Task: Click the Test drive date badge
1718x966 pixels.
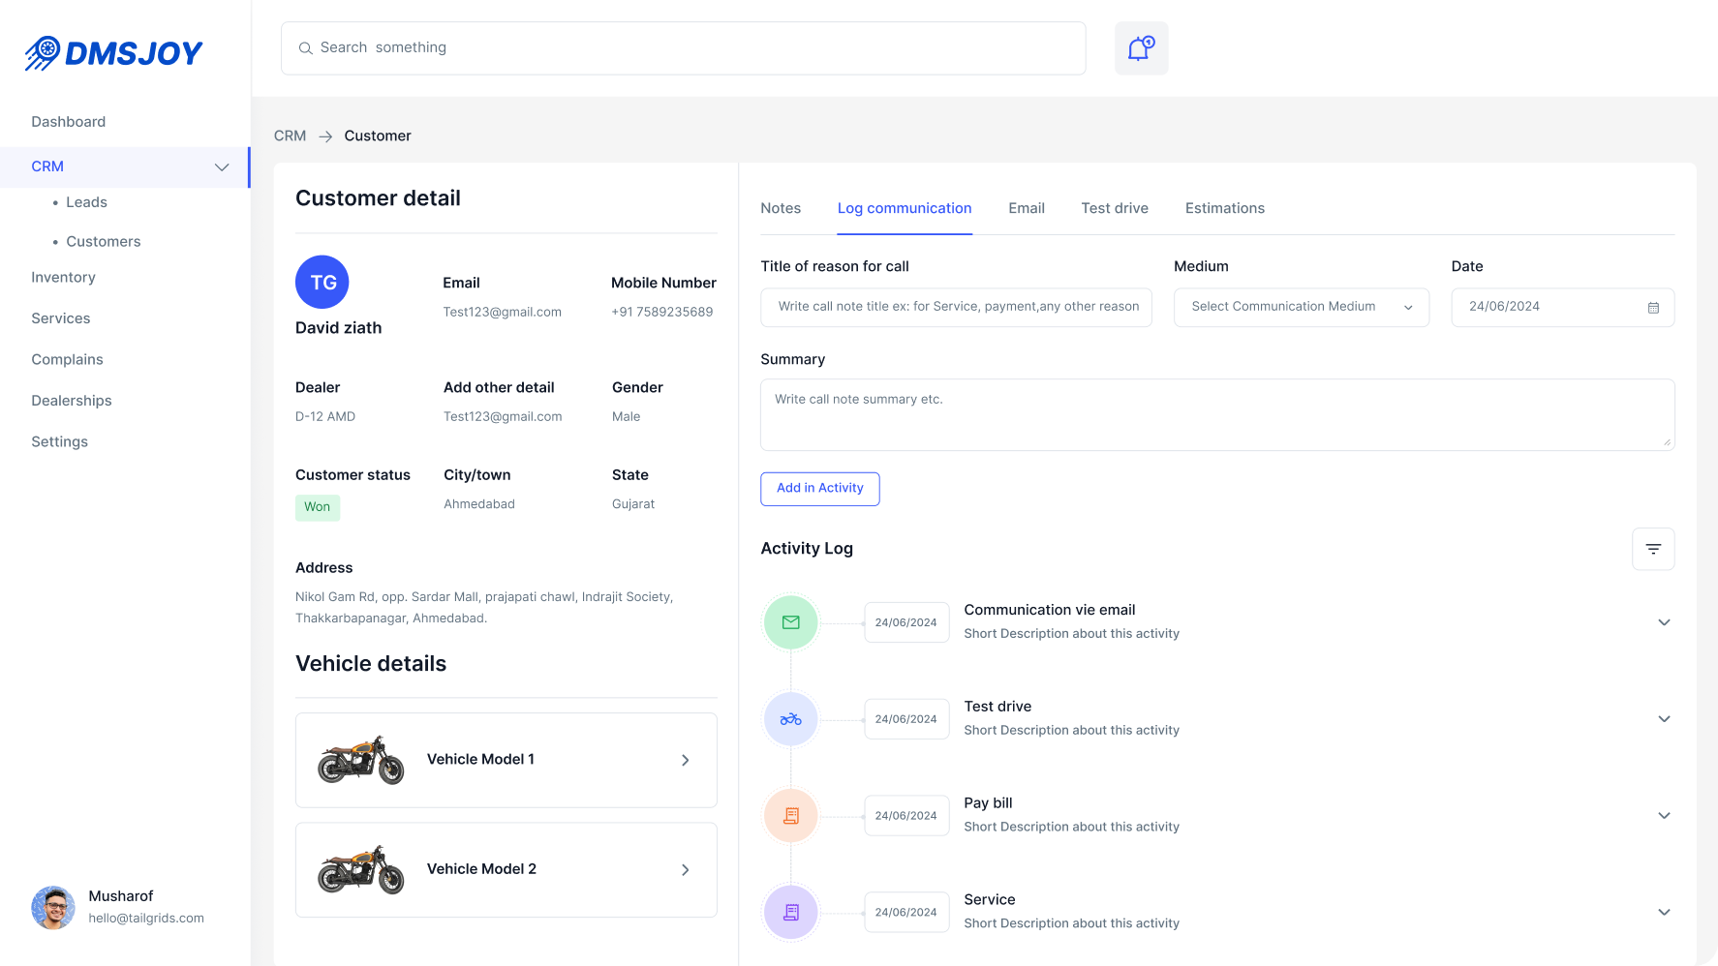Action: pyautogui.click(x=906, y=719)
